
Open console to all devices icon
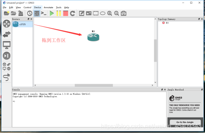(x=44, y=13)
